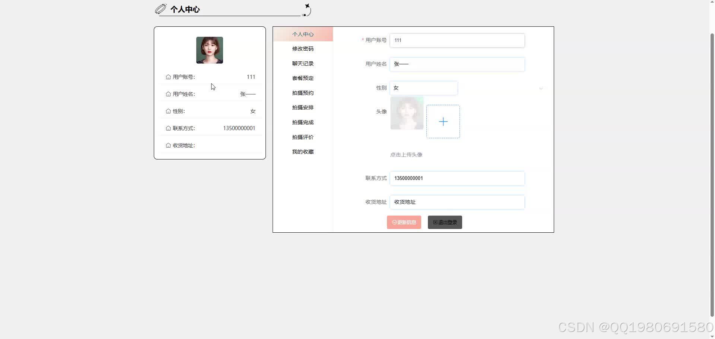Click the house icon next to 用户姓名
The height and width of the screenshot is (339, 715).
pyautogui.click(x=168, y=94)
